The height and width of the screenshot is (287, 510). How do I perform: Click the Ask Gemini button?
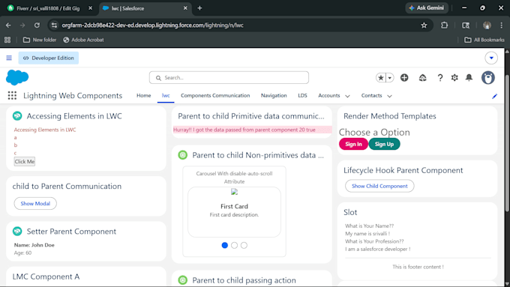427,7
